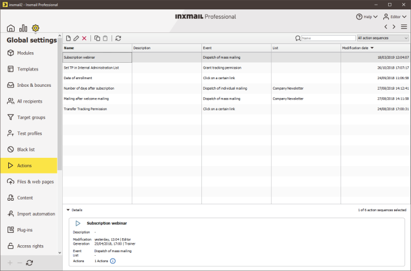This screenshot has height=271, width=411.
Task: Sort by the Name column header
Action: (x=97, y=48)
